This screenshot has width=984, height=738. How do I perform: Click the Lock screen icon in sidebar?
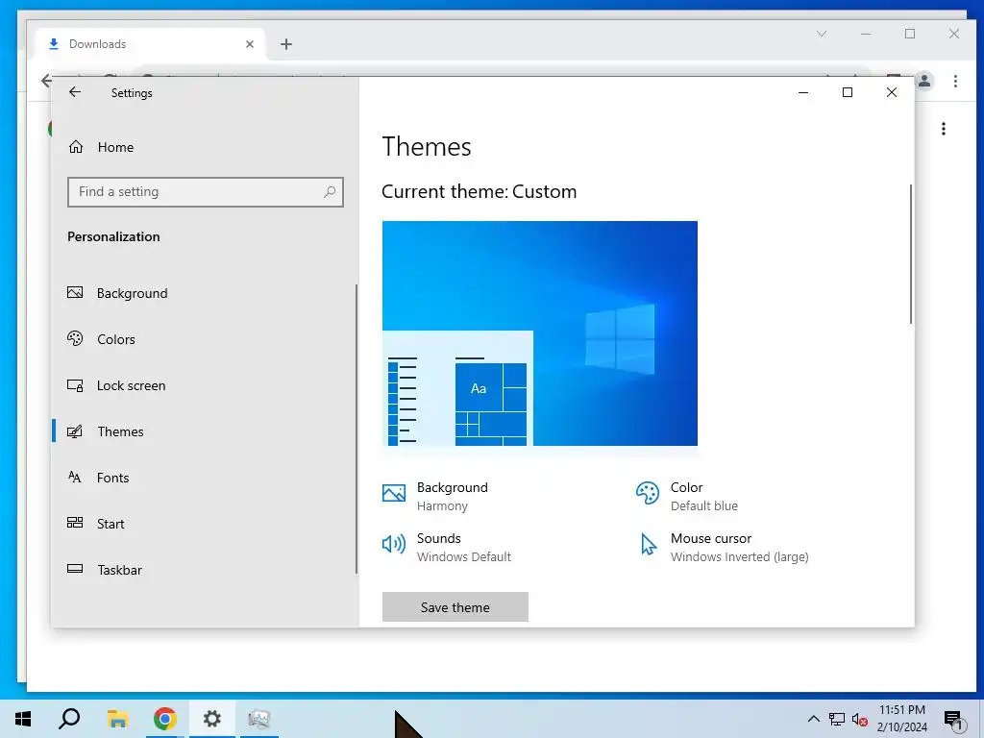tap(75, 385)
